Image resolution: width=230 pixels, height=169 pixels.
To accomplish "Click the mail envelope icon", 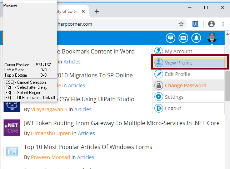I will tap(183, 37).
